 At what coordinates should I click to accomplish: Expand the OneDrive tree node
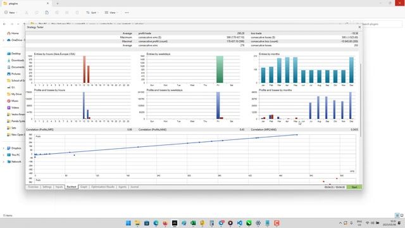pos(4,40)
